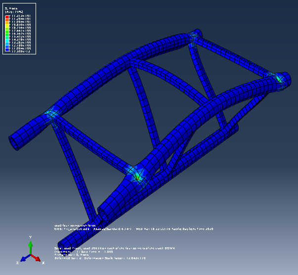The height and width of the screenshot is (275, 298).
Task: Click the legend value +8.756e+00
Action: 21,28
